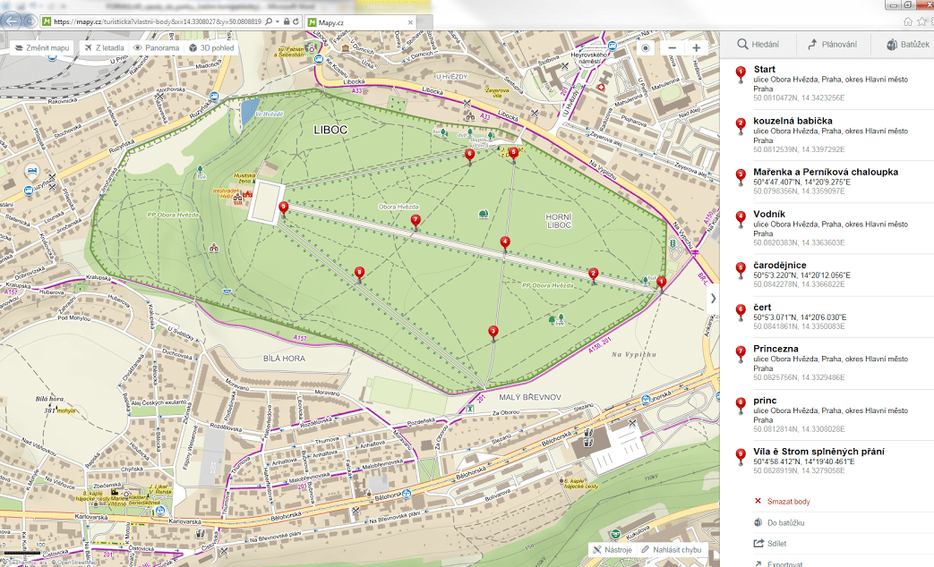
Task: Click the locate-me target icon
Action: point(647,47)
